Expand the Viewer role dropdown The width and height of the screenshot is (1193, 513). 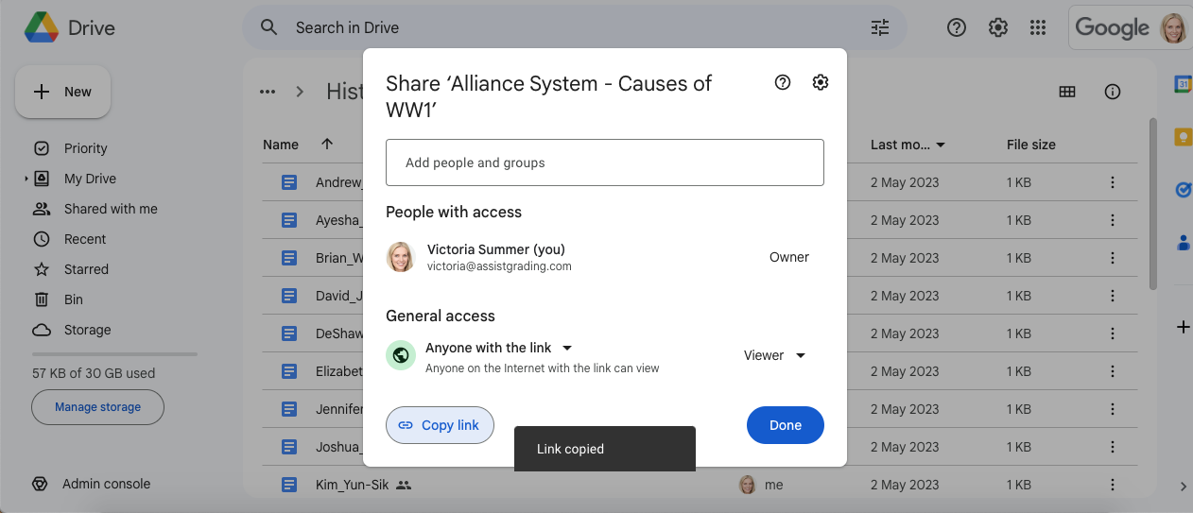pyautogui.click(x=774, y=355)
